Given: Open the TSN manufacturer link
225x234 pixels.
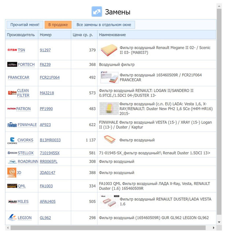Looking at the screenshot, I should click(x=21, y=50).
